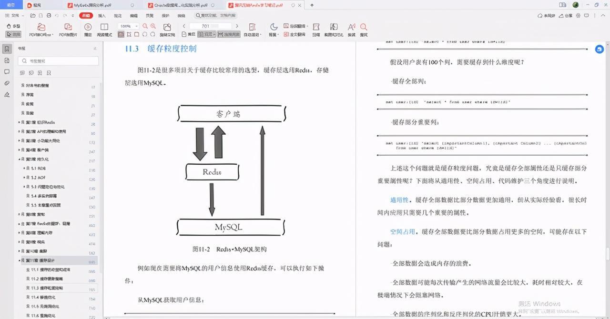Viewport: 610px width, 319px height.
Task: Switch to Reading mode
Action: [104, 30]
